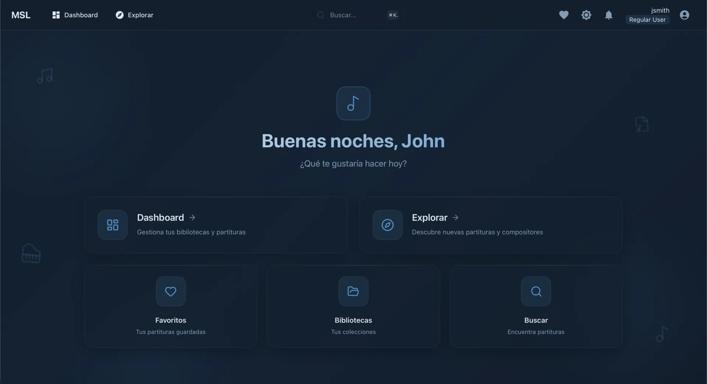The image size is (707, 384).
Task: Click 'Tus partituras guardadas' text
Action: coord(171,332)
